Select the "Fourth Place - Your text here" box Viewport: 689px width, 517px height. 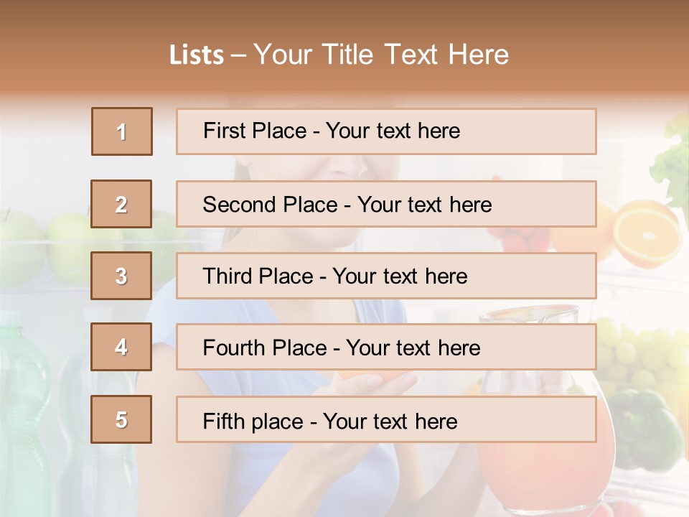[x=386, y=347]
